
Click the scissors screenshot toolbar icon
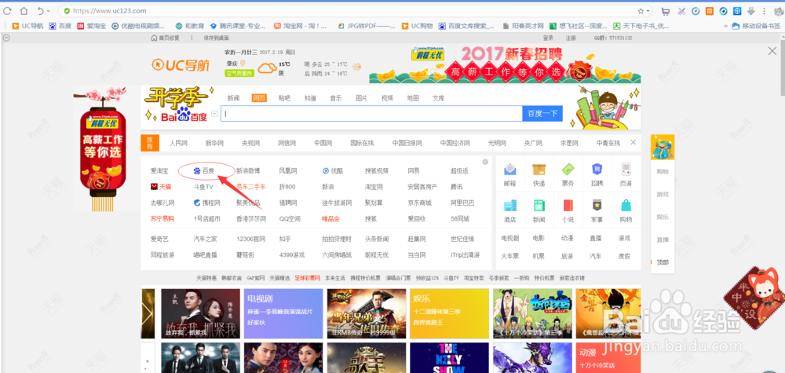[682, 11]
